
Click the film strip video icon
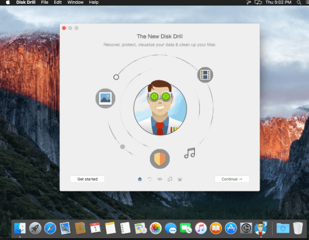point(205,75)
